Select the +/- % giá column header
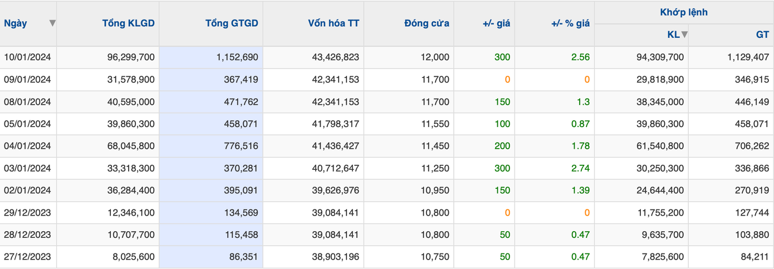774x269 pixels. click(x=570, y=23)
